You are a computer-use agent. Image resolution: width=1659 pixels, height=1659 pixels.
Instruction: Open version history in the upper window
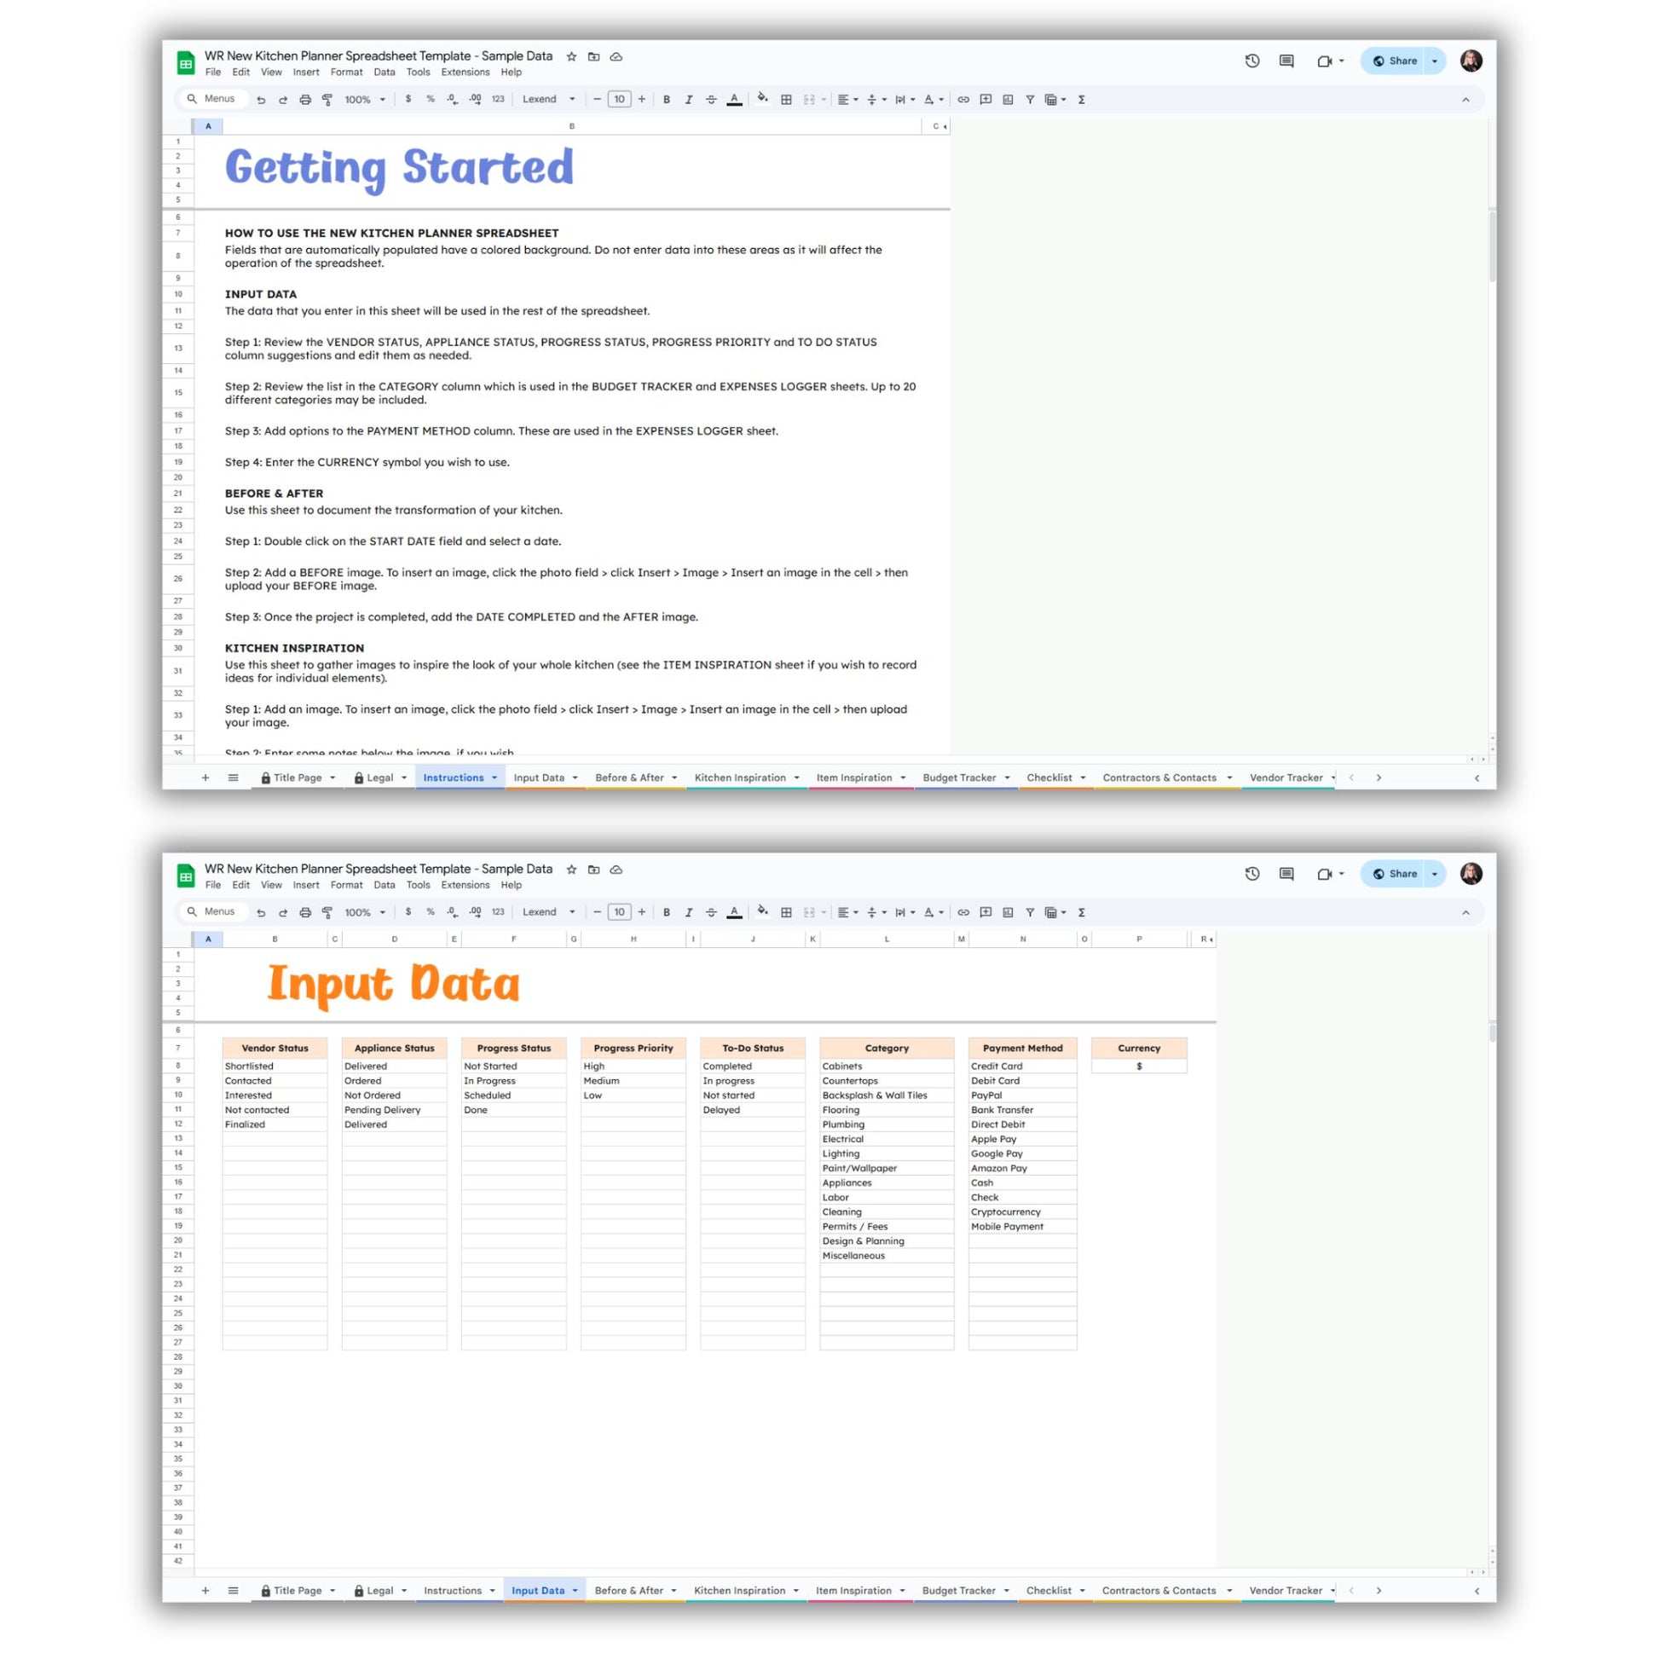click(x=1252, y=61)
